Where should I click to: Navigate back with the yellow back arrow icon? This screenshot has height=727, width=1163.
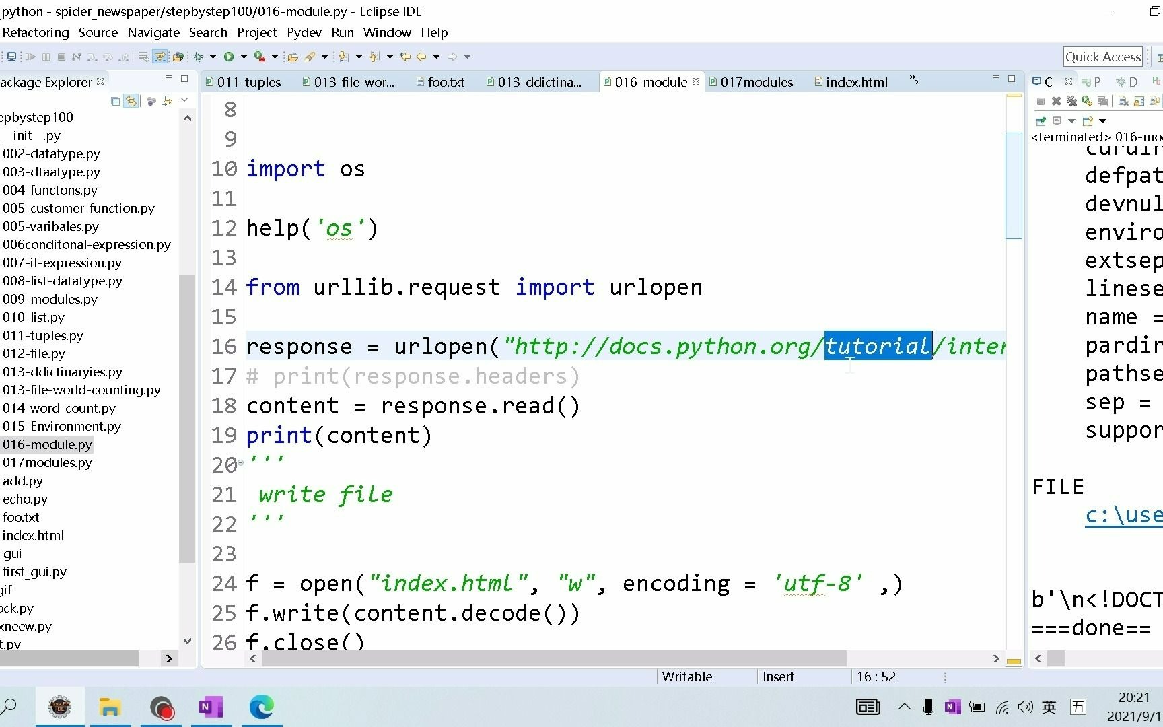(x=420, y=57)
